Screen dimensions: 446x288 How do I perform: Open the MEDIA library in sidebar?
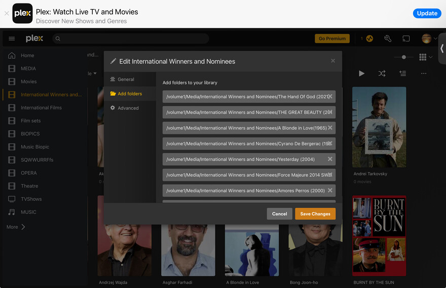(x=28, y=68)
